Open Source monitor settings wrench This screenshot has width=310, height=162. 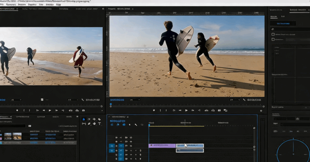tap(82, 100)
